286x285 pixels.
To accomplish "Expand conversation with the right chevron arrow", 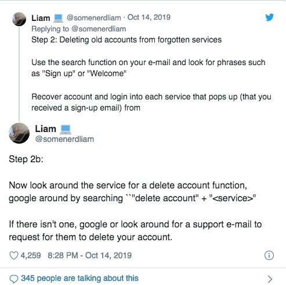I will coord(270,279).
